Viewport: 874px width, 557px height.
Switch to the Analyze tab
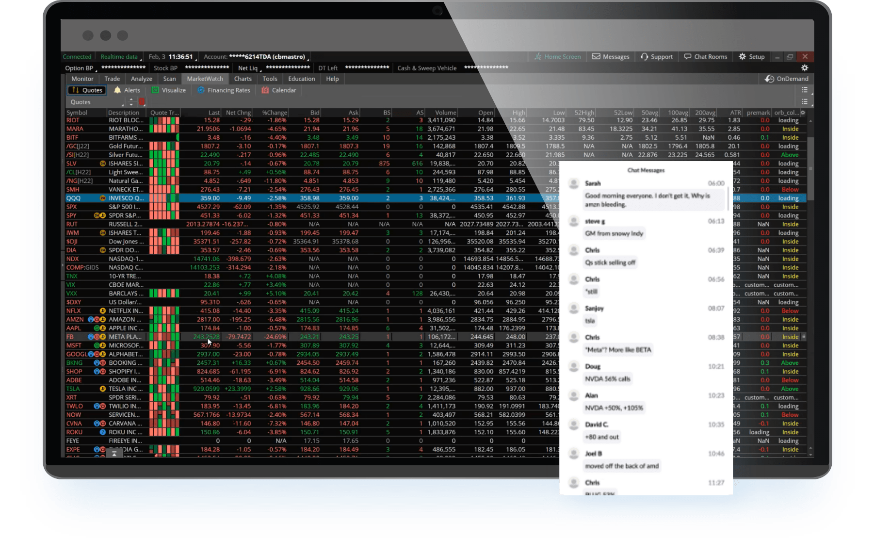click(x=142, y=79)
